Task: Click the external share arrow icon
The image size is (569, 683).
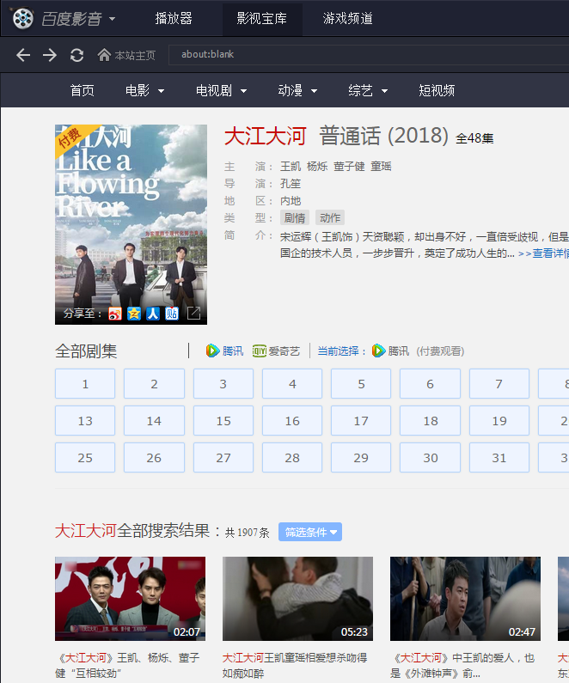Action: 193,314
